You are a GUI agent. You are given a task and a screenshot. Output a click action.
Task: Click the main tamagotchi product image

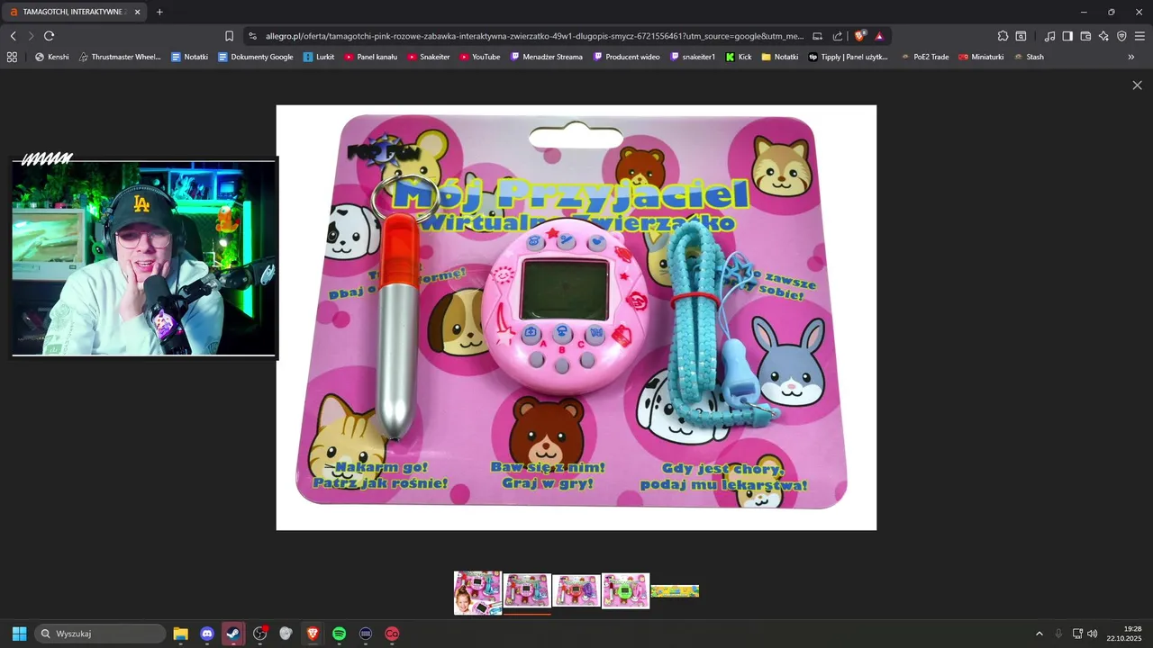[576, 318]
